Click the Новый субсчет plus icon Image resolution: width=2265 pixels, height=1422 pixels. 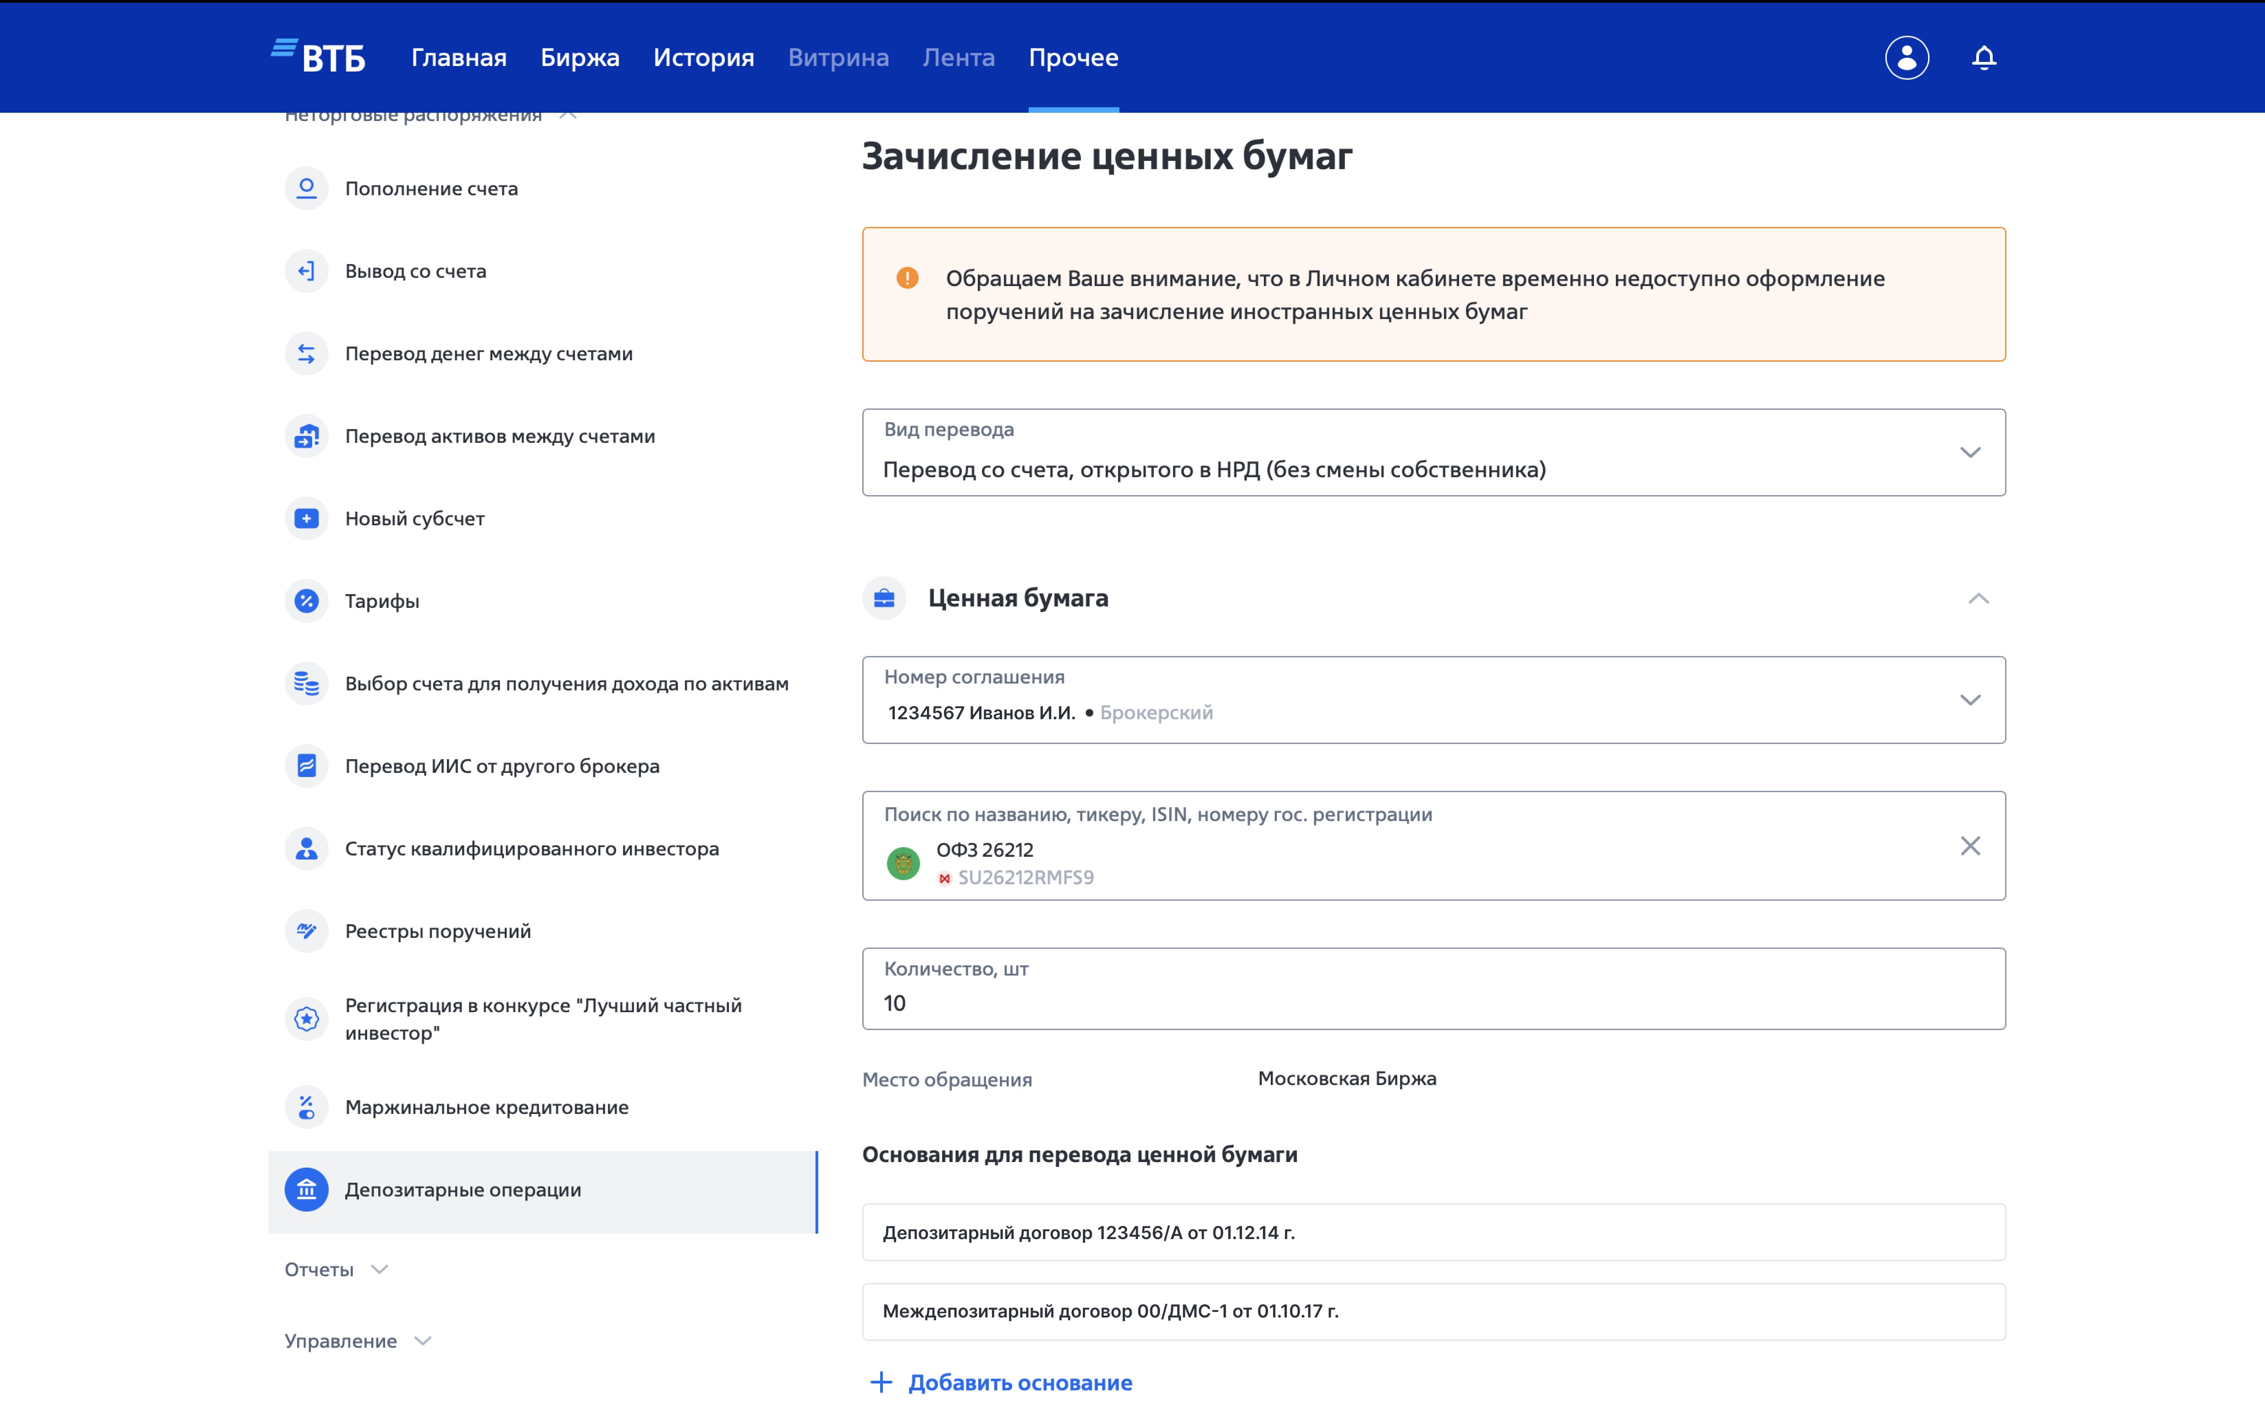point(307,518)
